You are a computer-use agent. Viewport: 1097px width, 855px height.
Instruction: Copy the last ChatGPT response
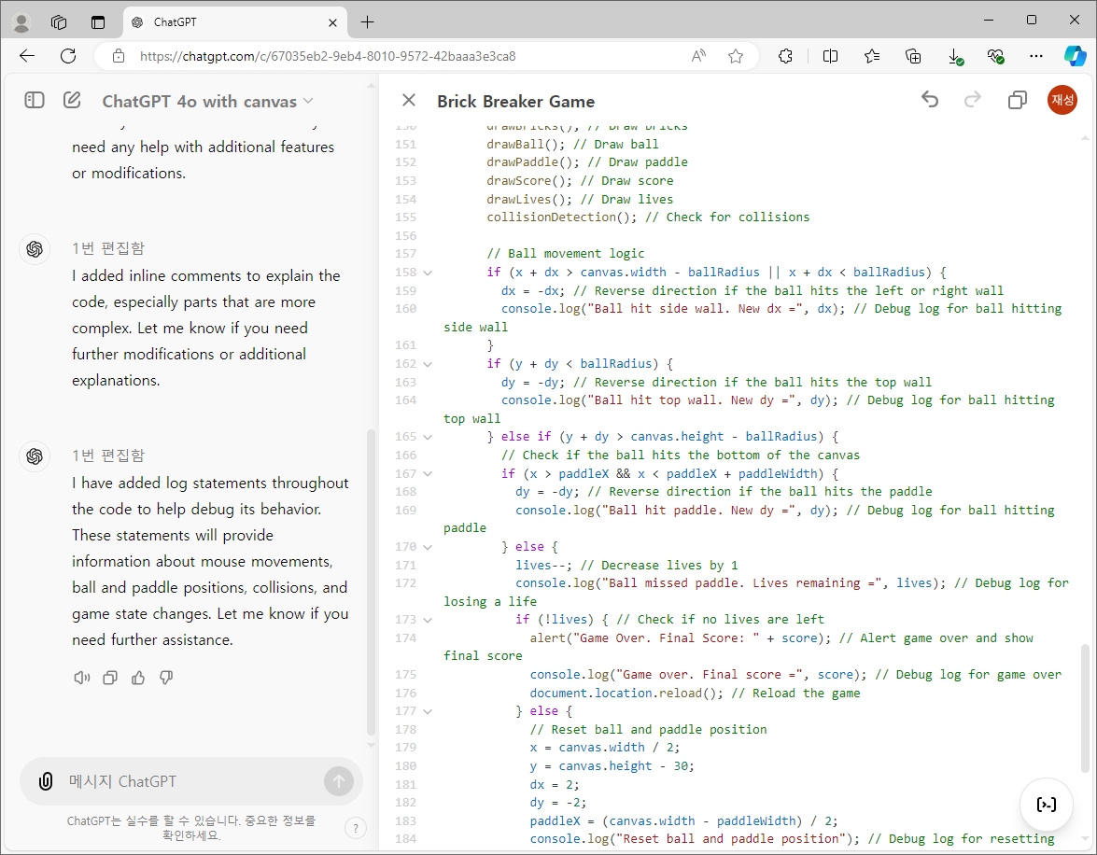110,678
